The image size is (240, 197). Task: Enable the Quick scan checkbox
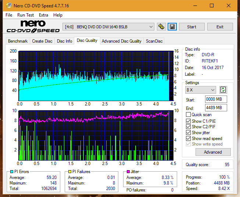188,115
